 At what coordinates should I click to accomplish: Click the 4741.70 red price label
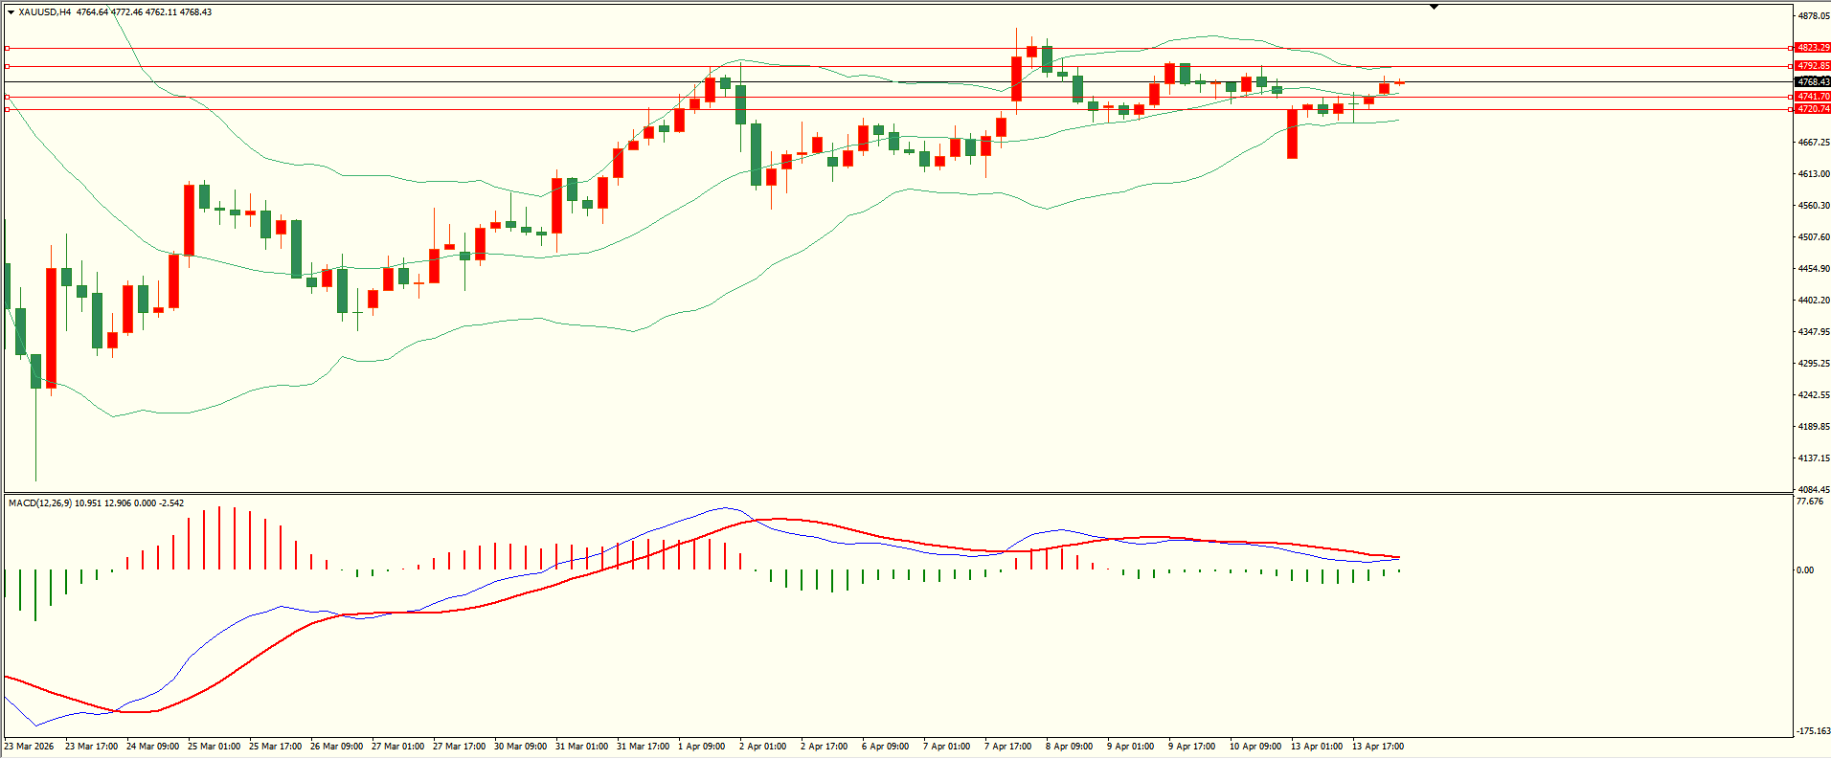pos(1813,97)
